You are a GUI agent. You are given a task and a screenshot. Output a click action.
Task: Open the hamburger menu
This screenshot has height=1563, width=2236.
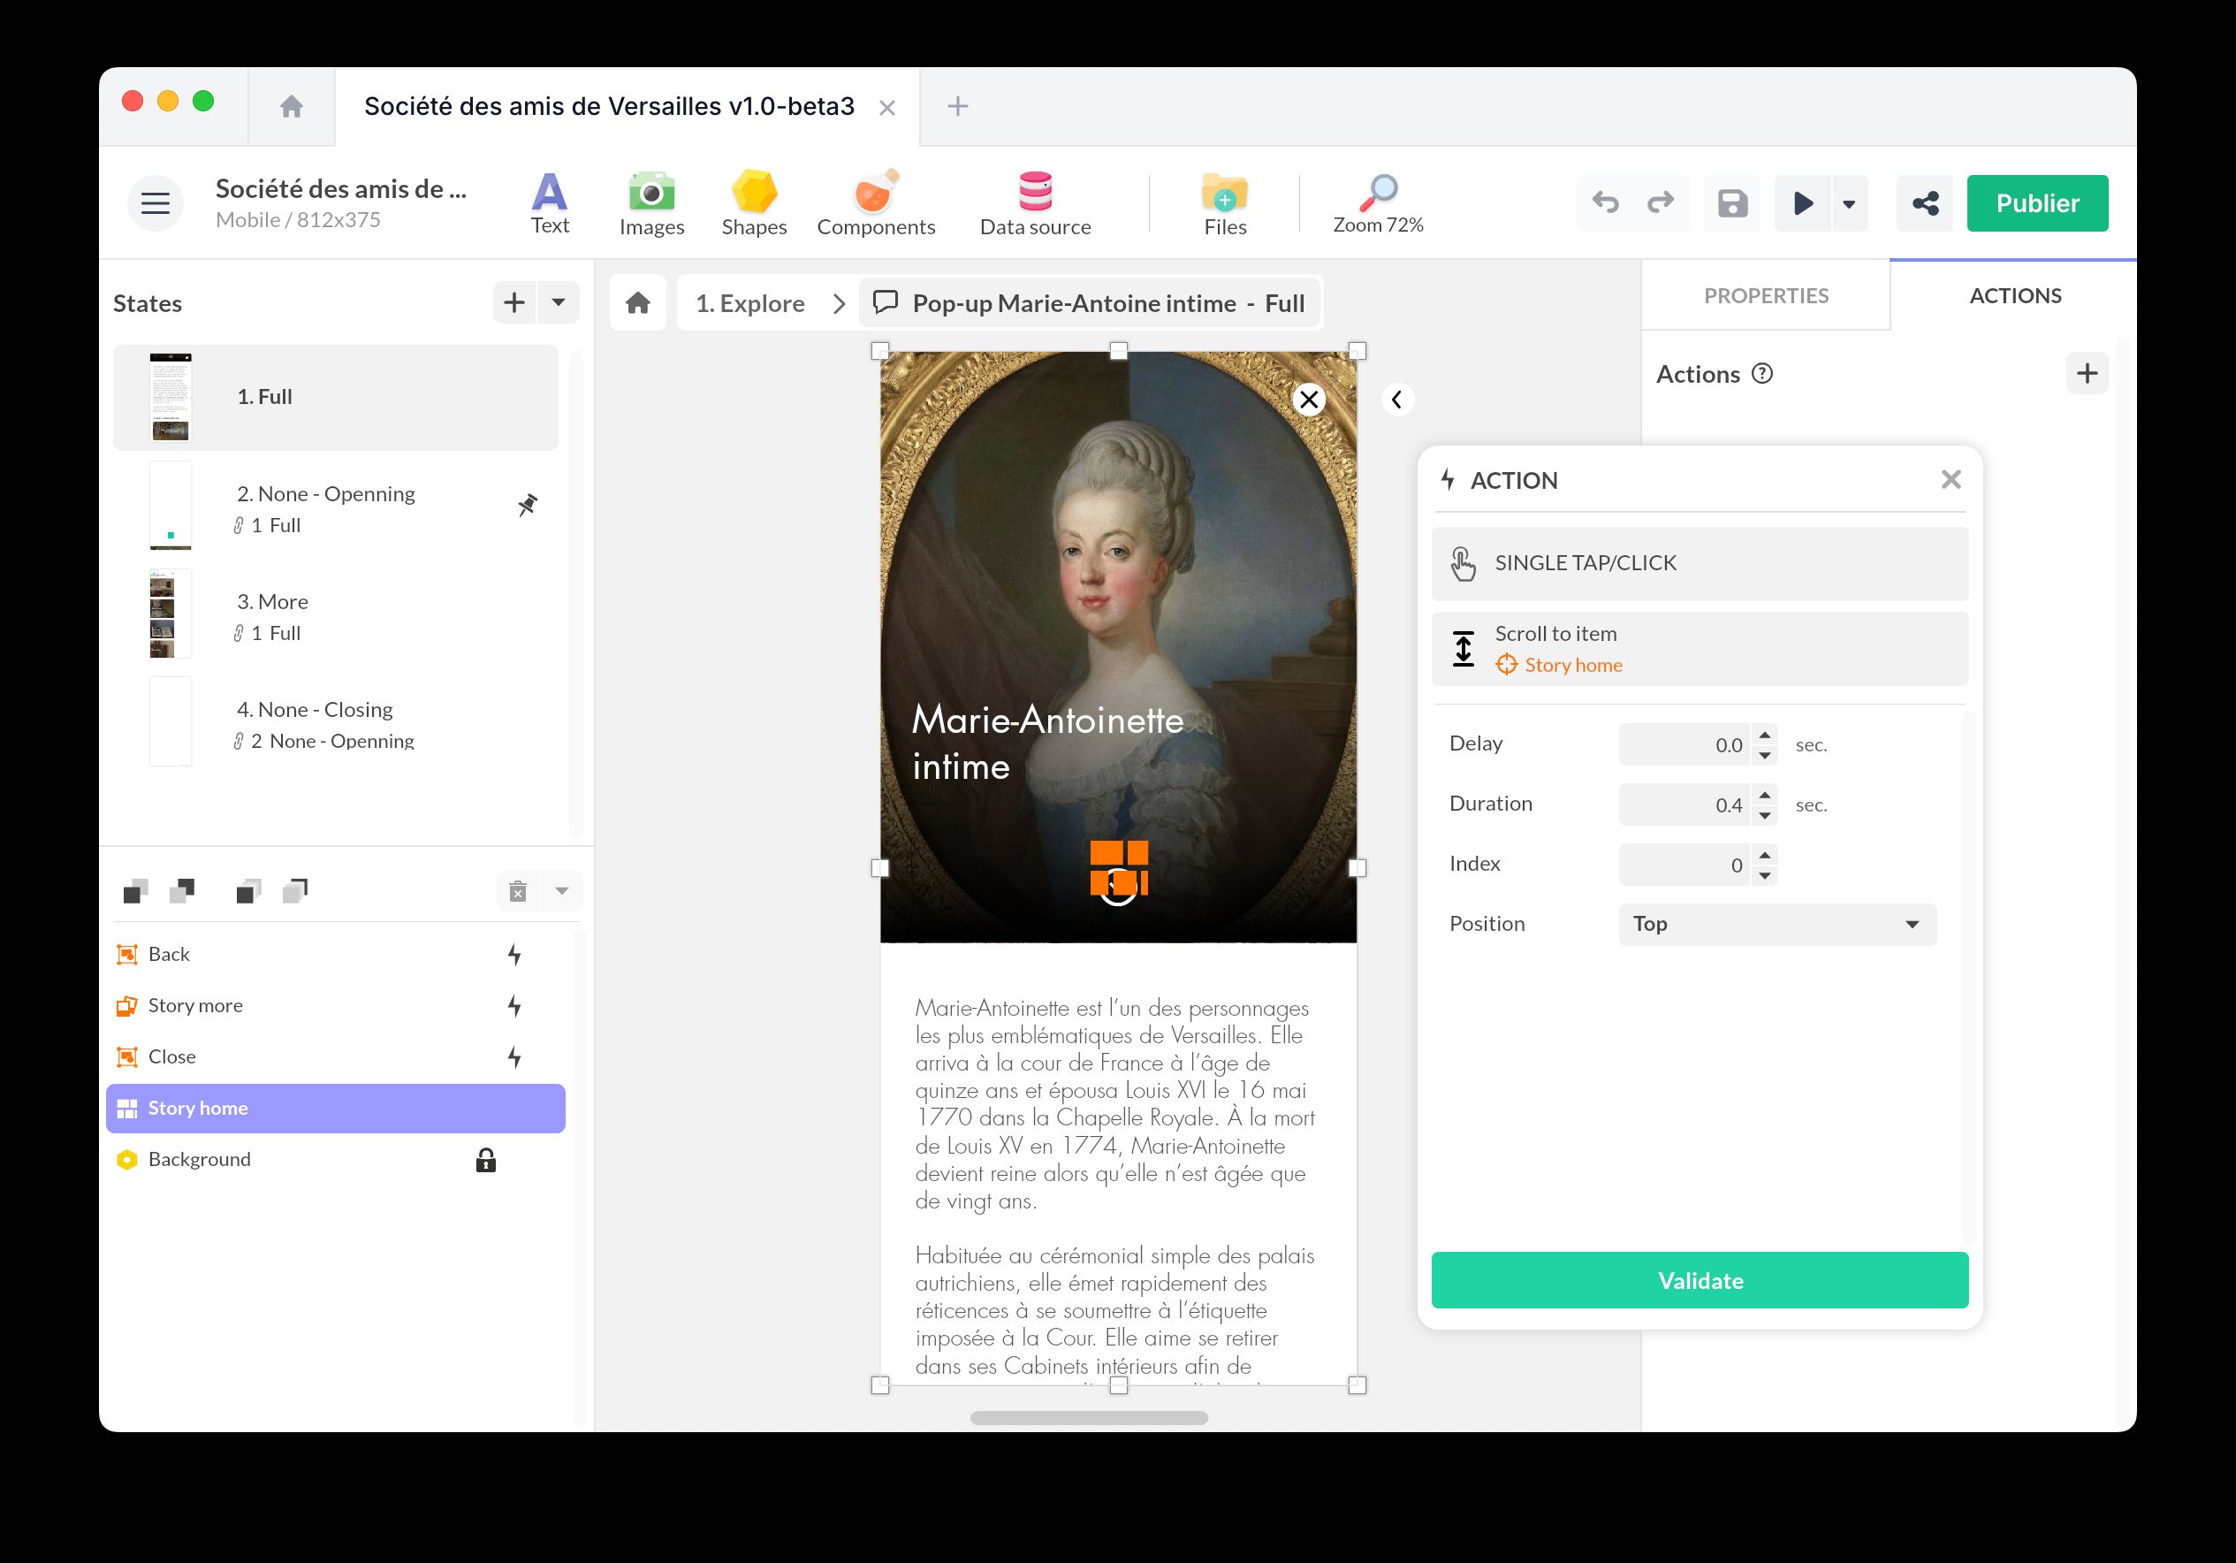pos(154,202)
